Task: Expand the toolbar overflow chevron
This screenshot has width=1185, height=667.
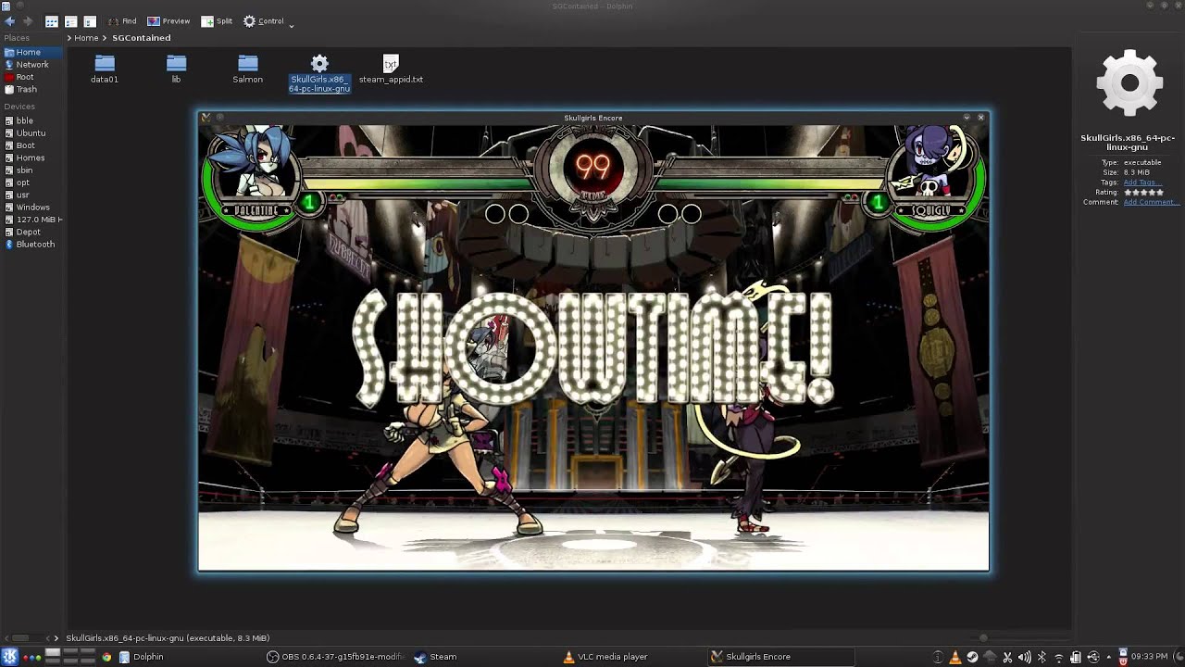Action: pyautogui.click(x=292, y=24)
